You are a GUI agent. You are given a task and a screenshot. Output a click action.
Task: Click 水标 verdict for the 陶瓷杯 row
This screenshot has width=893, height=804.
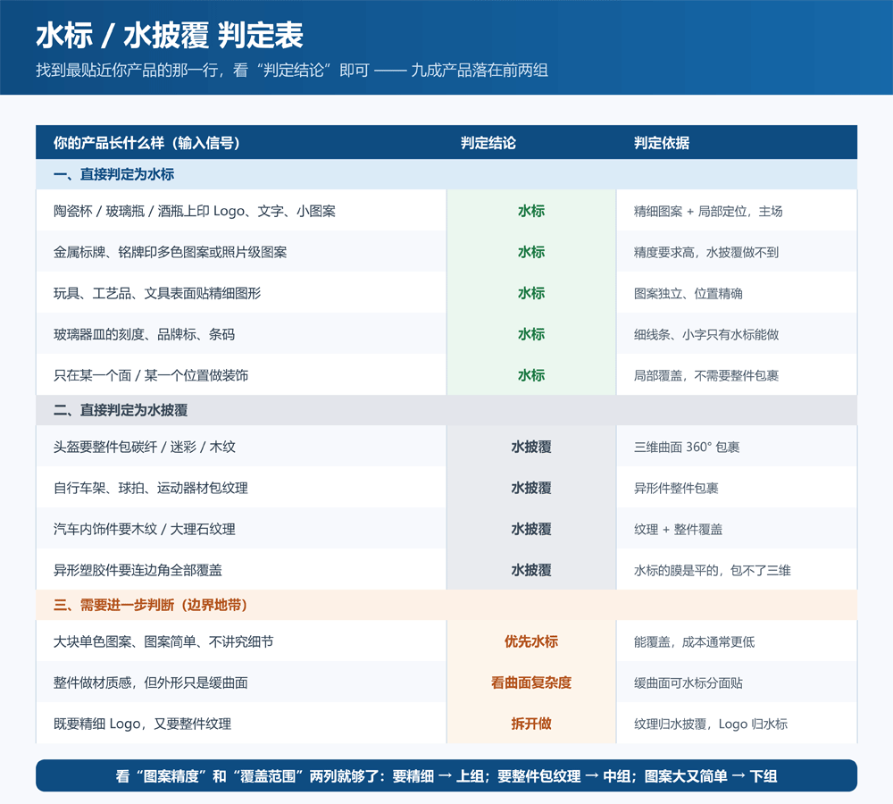coord(531,211)
